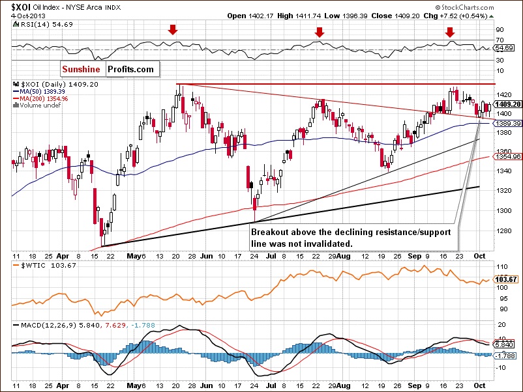Select the 'Volume undef' legend label
This screenshot has width=523, height=392.
pos(40,105)
